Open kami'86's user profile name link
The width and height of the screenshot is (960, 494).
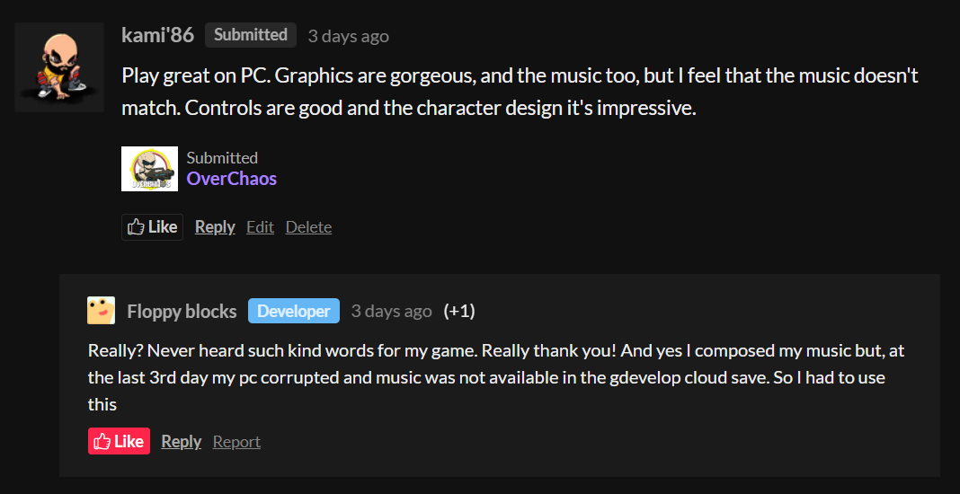point(157,35)
